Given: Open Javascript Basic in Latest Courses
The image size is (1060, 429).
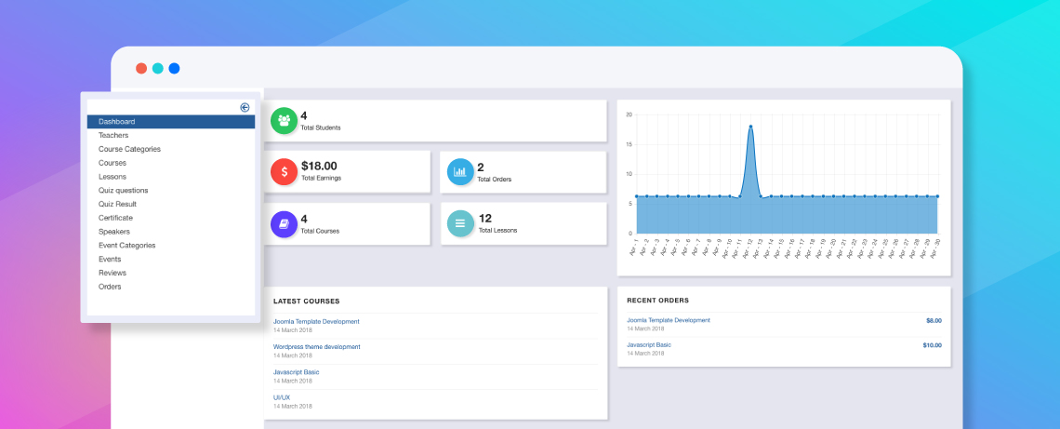Looking at the screenshot, I should click(x=296, y=372).
